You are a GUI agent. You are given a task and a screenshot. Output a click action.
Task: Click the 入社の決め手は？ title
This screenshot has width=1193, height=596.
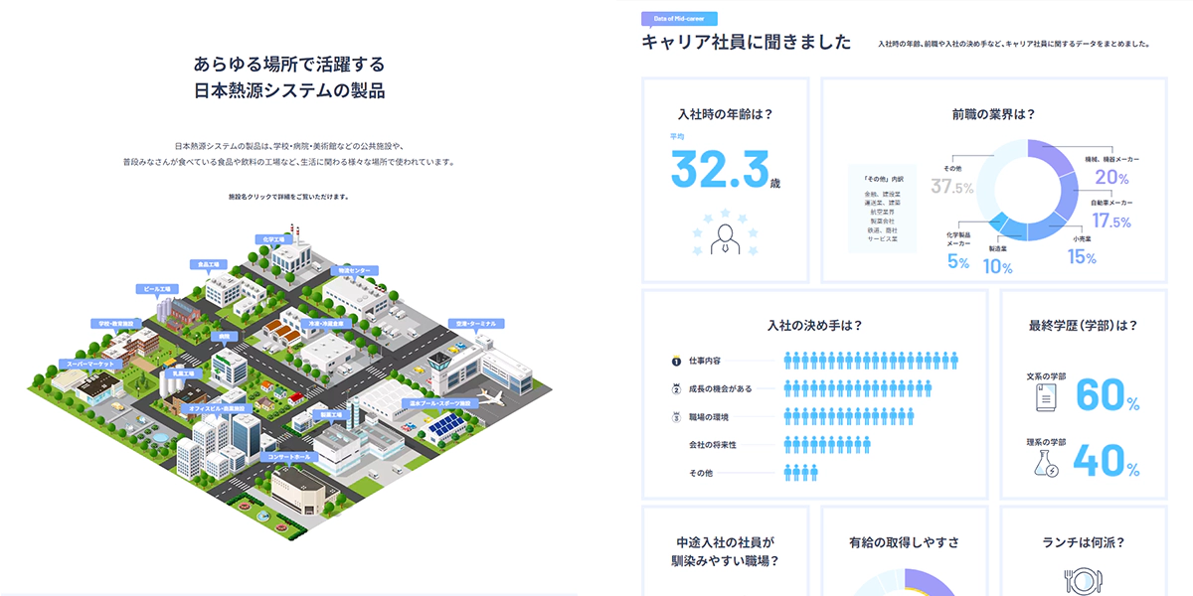tap(814, 325)
